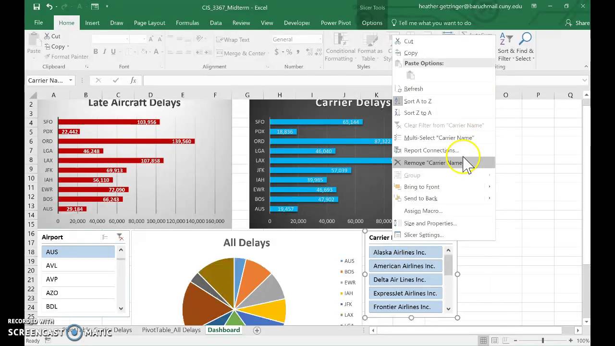Open Quick Access Toolbar customize dropdown
The height and width of the screenshot is (346, 615).
click(x=107, y=7)
